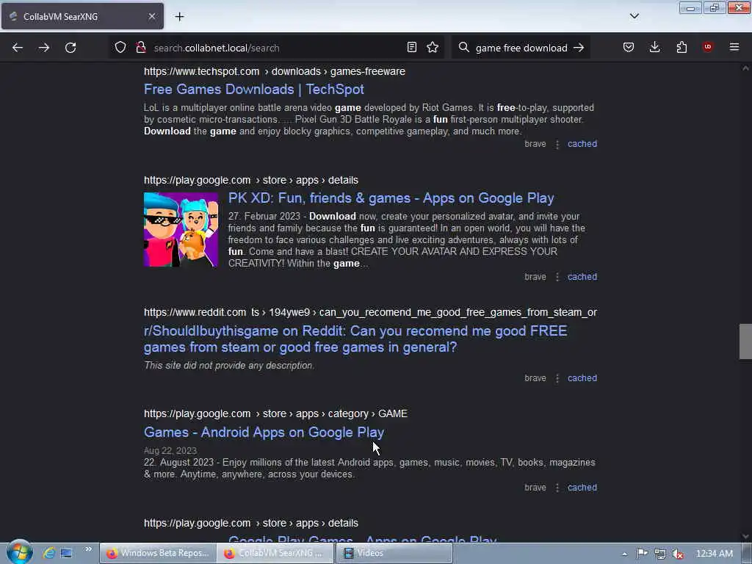Open the Downloads panel icon
Viewport: 752px width, 564px height.
click(654, 47)
